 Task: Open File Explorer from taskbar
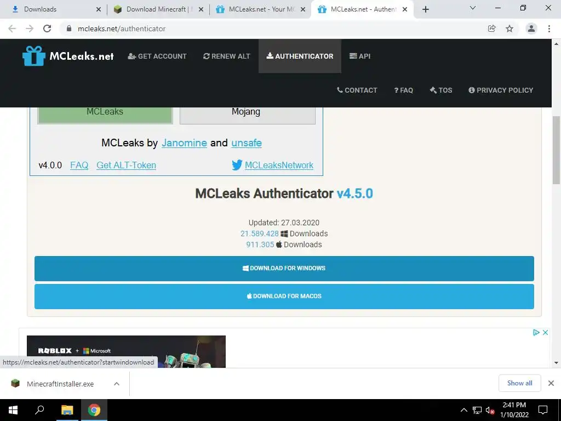(67, 410)
